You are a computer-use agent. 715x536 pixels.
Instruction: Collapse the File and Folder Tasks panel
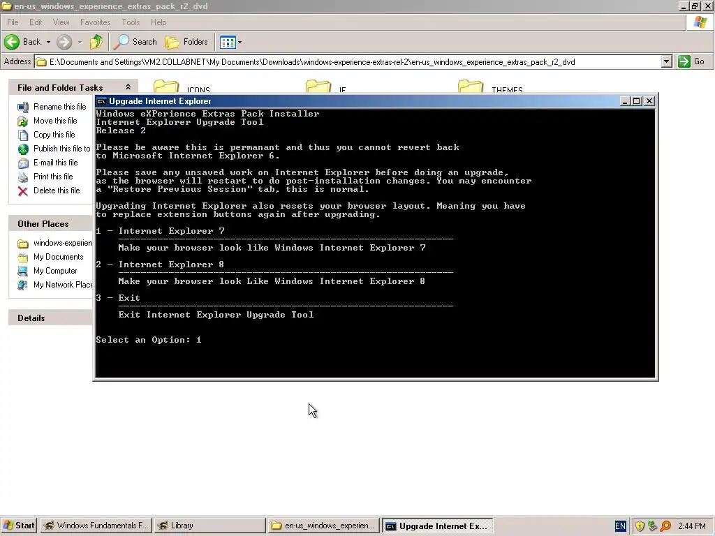pos(128,87)
